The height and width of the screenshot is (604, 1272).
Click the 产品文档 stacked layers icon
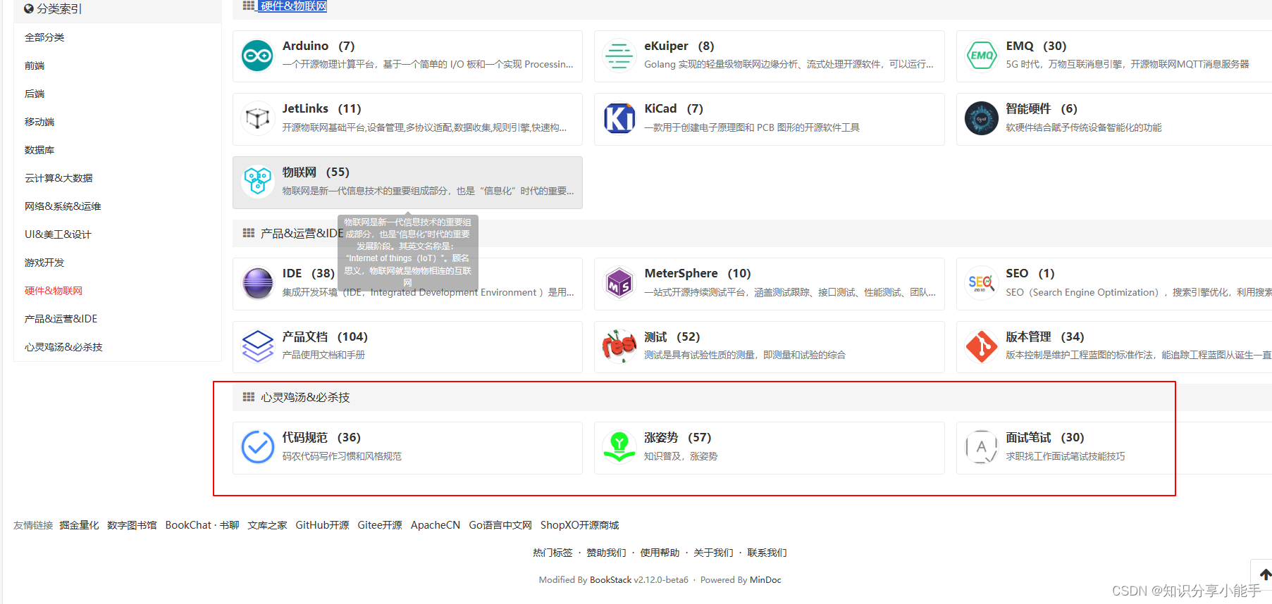257,346
